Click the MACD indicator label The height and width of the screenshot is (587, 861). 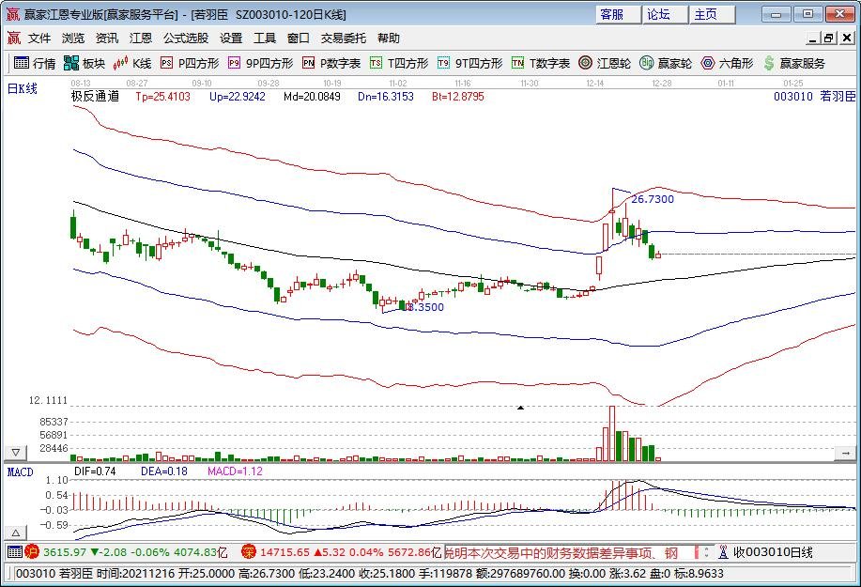21,471
